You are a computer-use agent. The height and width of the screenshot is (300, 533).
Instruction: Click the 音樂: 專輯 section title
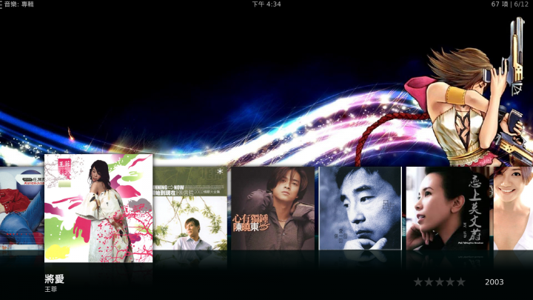point(19,4)
